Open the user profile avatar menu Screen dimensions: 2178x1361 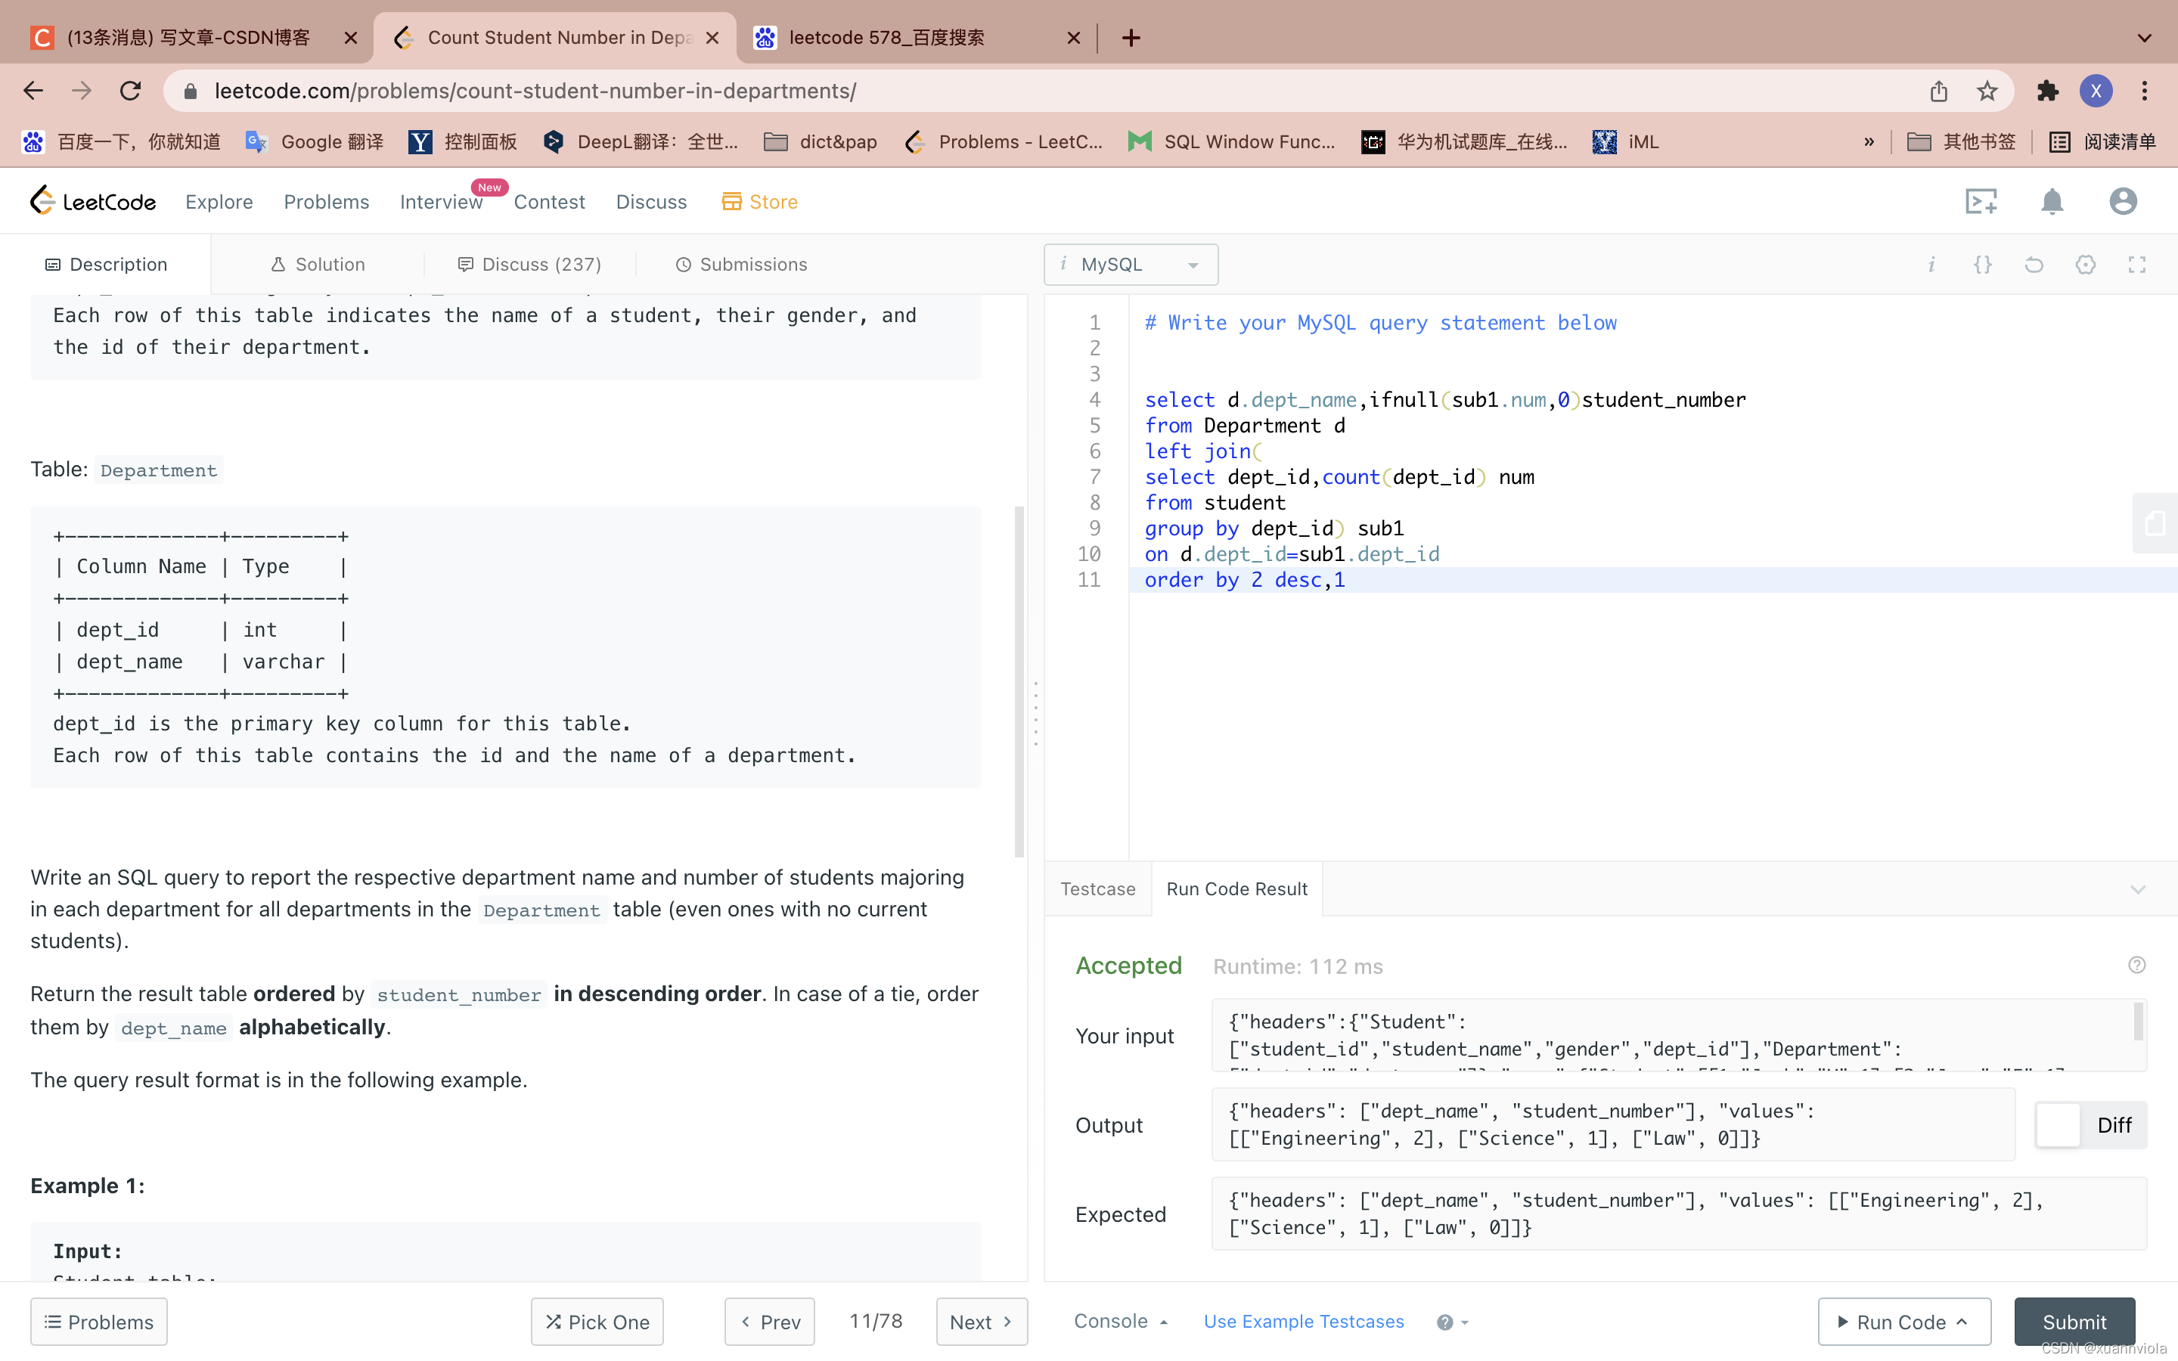click(2122, 200)
